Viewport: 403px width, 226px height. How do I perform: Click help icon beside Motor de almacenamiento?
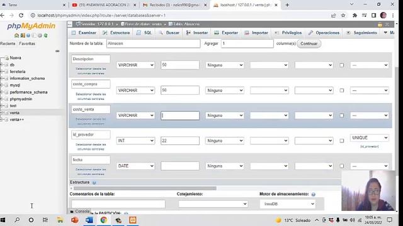pyautogui.click(x=314, y=194)
